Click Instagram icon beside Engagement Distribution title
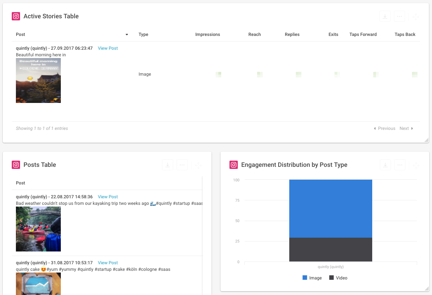 point(234,165)
